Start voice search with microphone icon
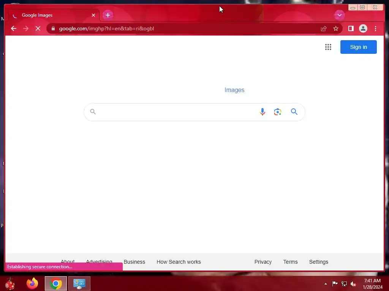Screen dimensions: 389x291 262,112
